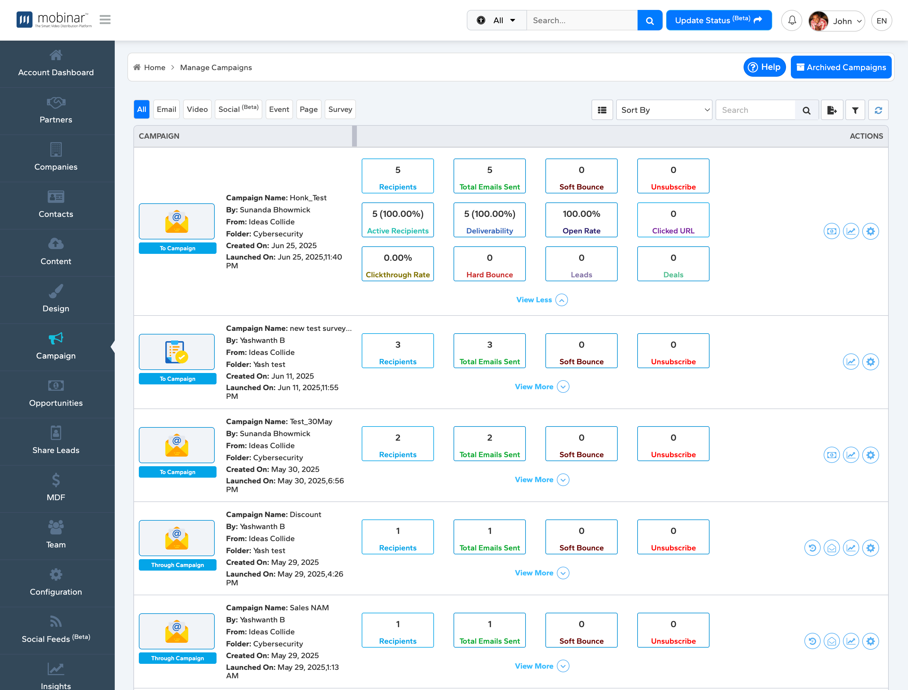Click the campaign list search field
Screen dimensions: 908x690
[x=755, y=110]
